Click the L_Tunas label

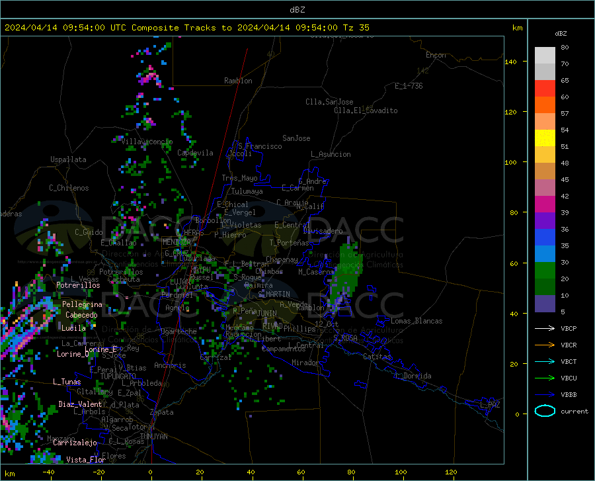click(67, 382)
